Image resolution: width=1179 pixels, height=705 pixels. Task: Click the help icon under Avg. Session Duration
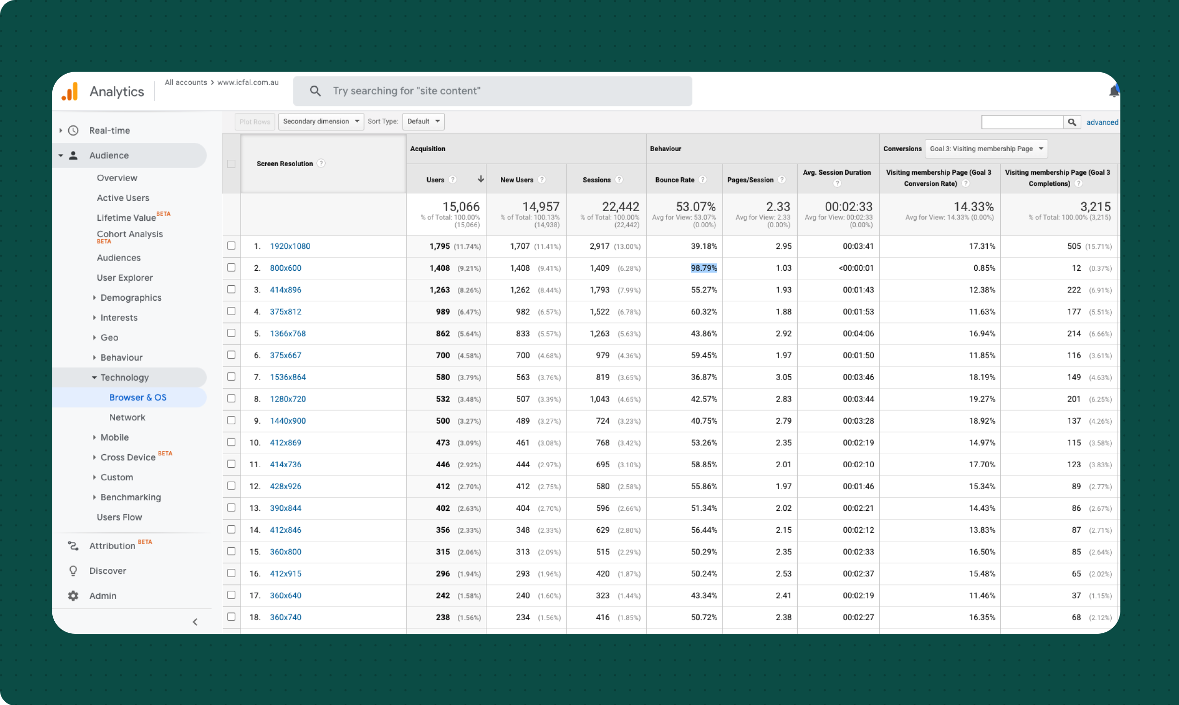837,184
